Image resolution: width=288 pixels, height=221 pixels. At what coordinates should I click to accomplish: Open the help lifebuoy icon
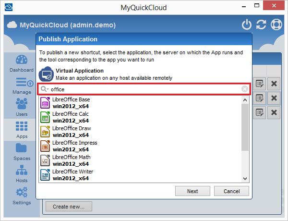click(x=276, y=25)
